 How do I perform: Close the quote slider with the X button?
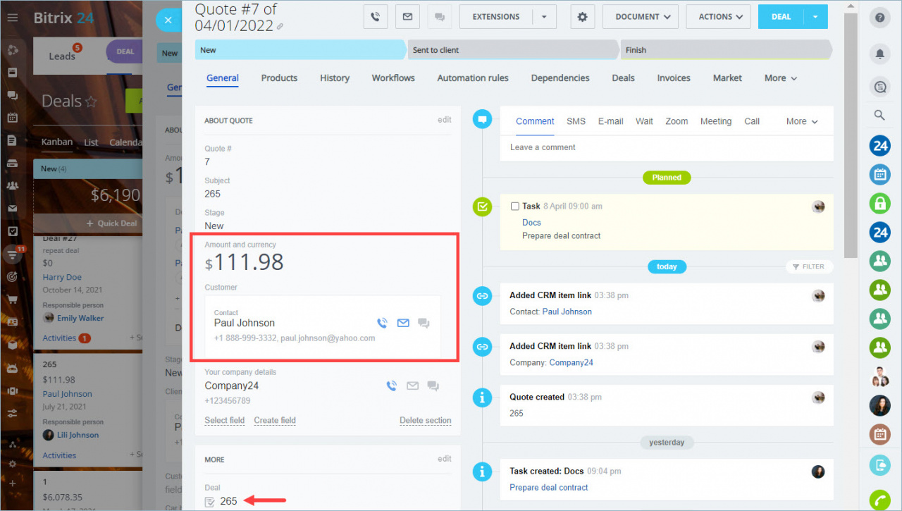(168, 20)
